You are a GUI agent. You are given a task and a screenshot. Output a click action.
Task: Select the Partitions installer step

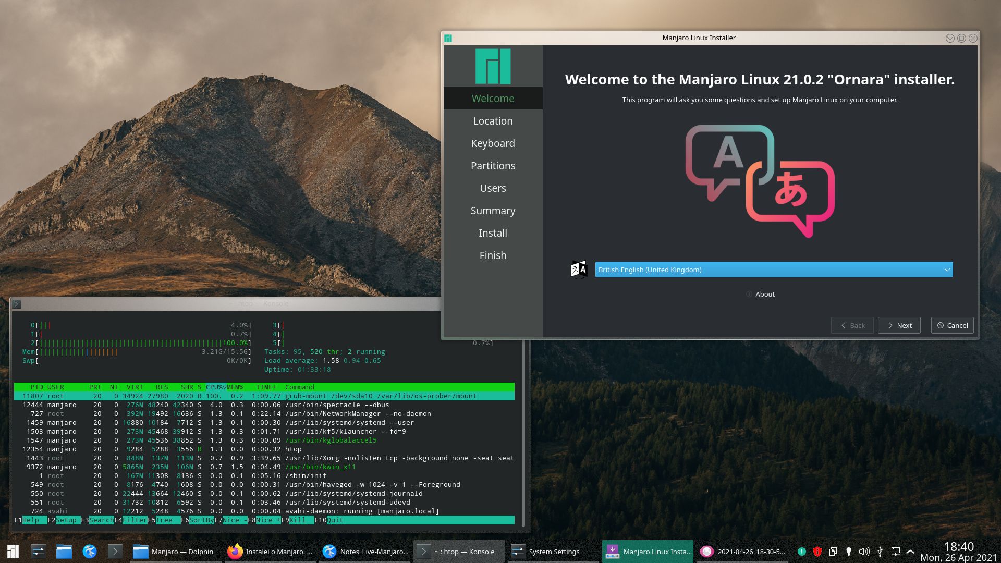493,165
